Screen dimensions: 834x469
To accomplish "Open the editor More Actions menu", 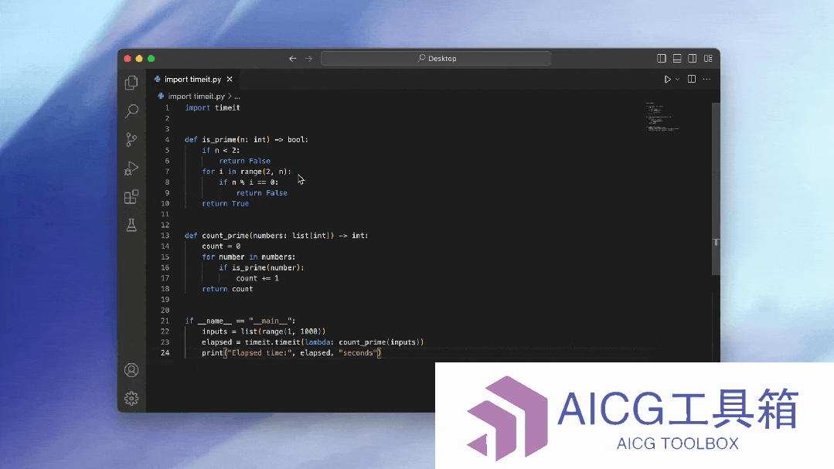I will 707,80.
